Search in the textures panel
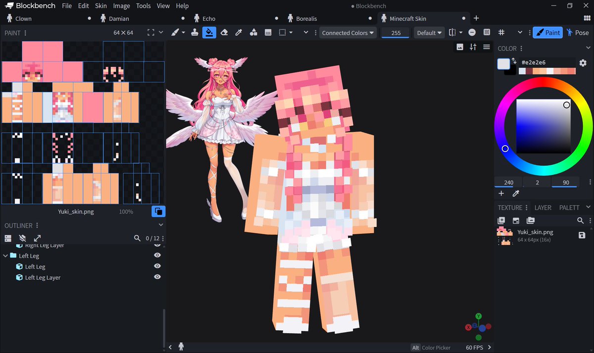594x353 pixels. pyautogui.click(x=581, y=220)
